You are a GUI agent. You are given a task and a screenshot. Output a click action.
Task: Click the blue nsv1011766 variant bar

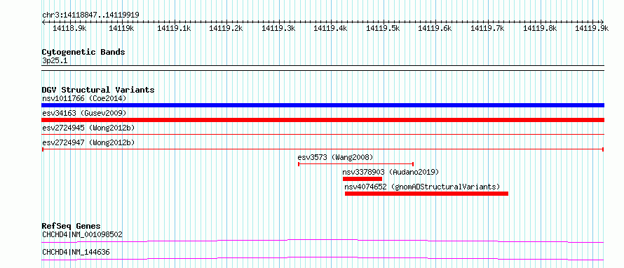tap(323, 105)
